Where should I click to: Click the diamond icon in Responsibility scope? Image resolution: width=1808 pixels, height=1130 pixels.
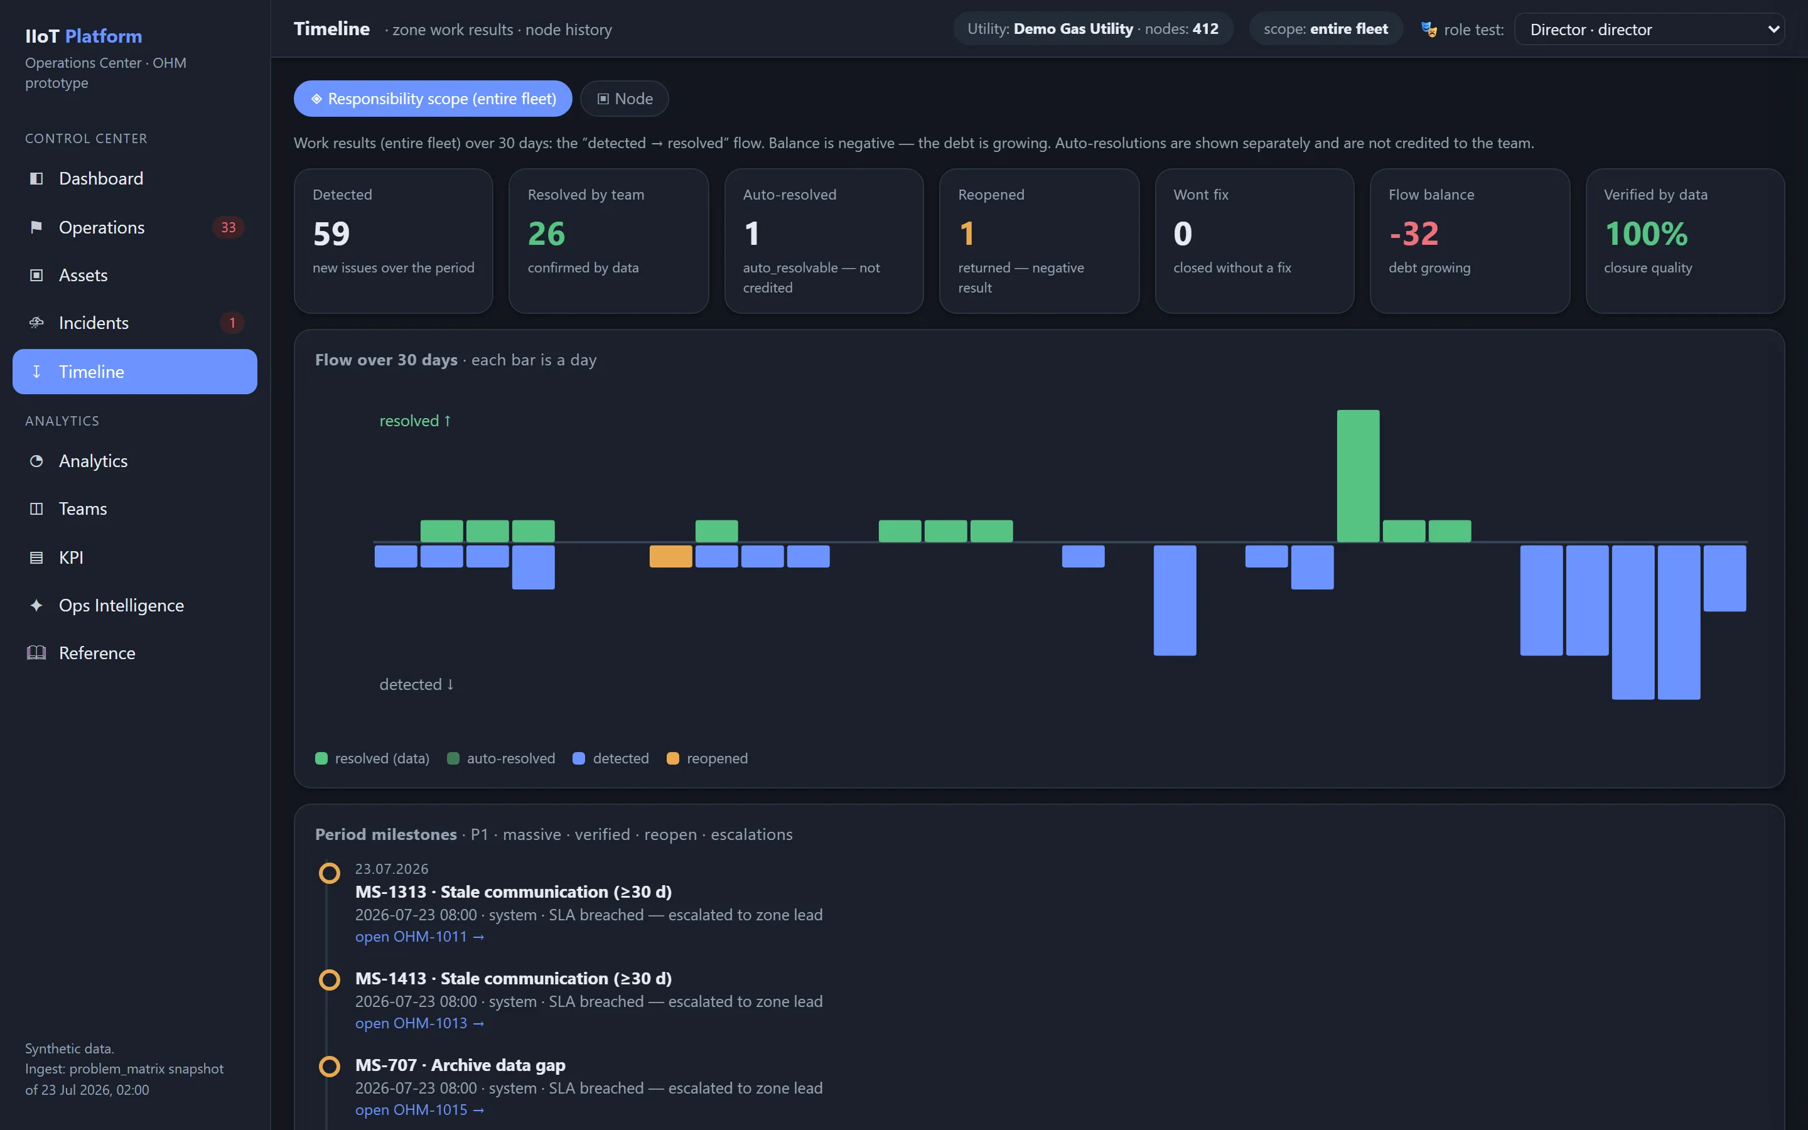(317, 99)
